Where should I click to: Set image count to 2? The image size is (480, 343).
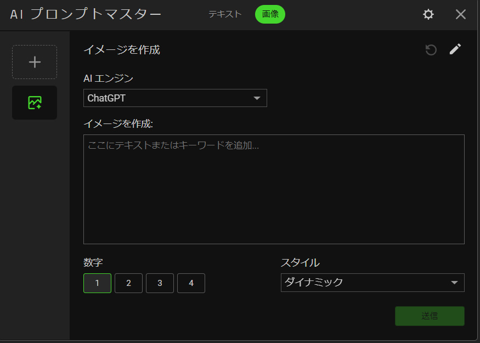pyautogui.click(x=128, y=283)
